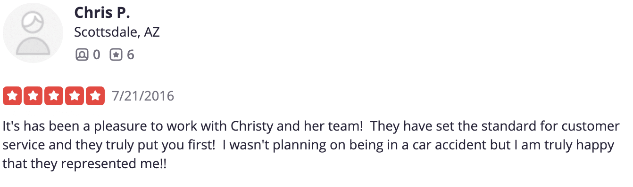Click the default gray profile avatar
The height and width of the screenshot is (187, 633).
tap(33, 33)
